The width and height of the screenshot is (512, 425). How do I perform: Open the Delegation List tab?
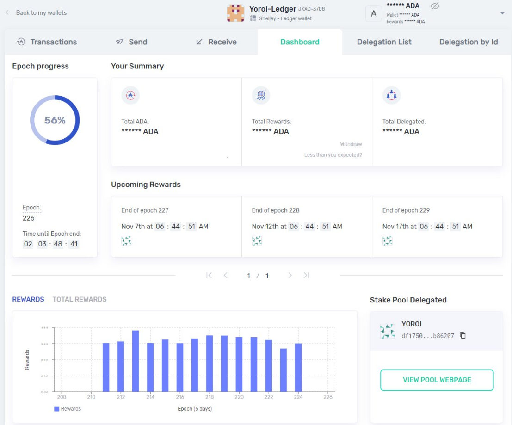coord(384,42)
